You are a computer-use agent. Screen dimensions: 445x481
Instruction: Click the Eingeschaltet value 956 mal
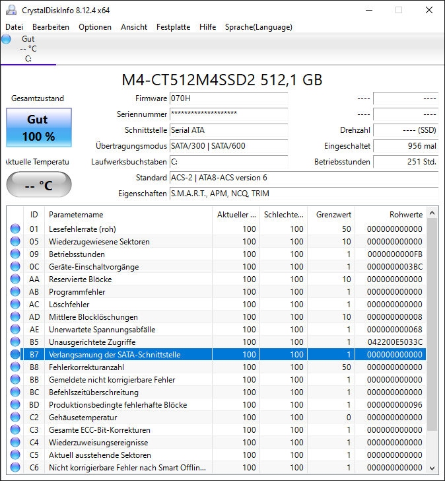coord(406,146)
